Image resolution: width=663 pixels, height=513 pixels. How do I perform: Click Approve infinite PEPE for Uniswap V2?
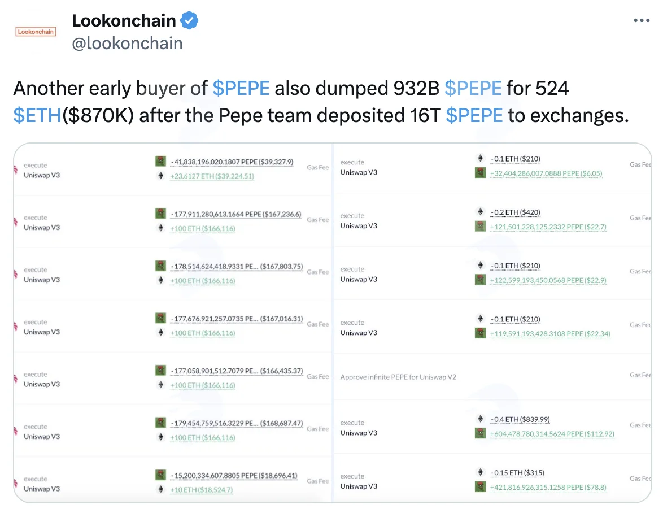(398, 377)
